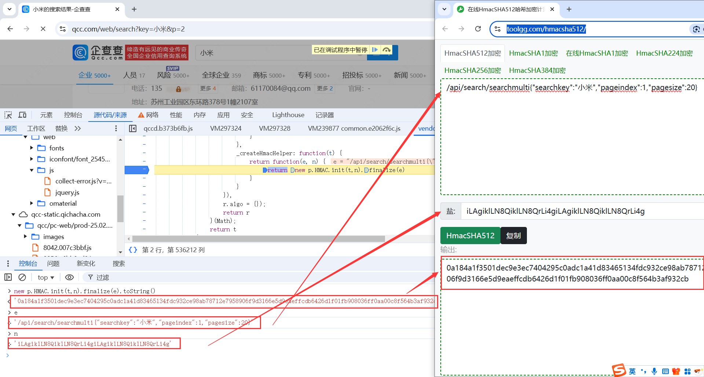The width and height of the screenshot is (704, 377).
Task: Open the top execution context dropdown
Action: (x=46, y=277)
